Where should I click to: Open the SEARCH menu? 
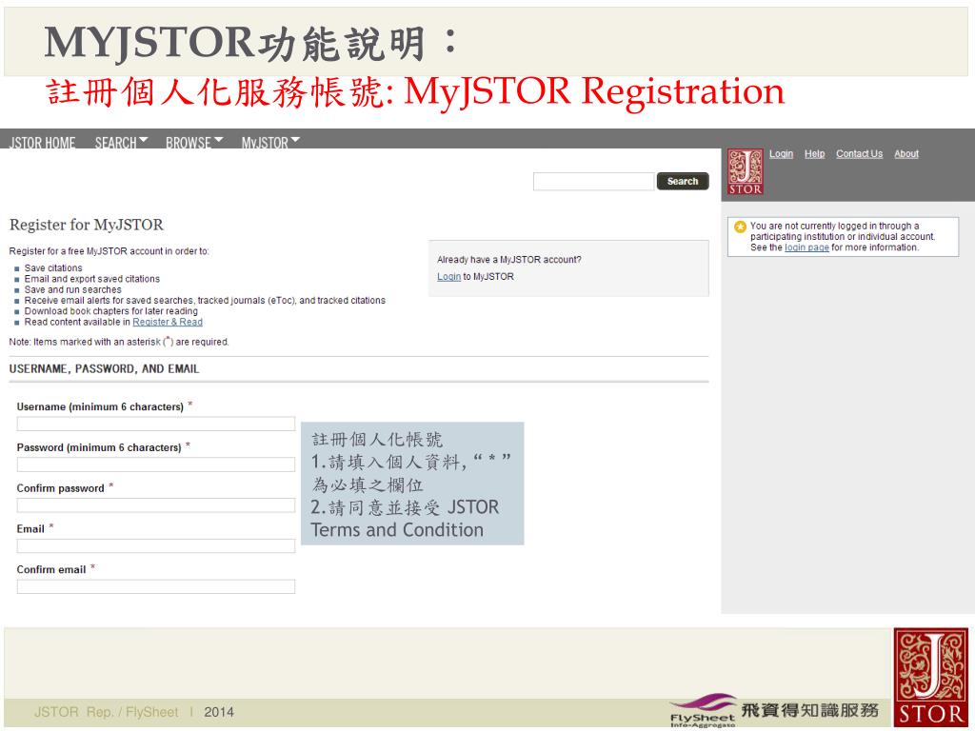point(115,143)
